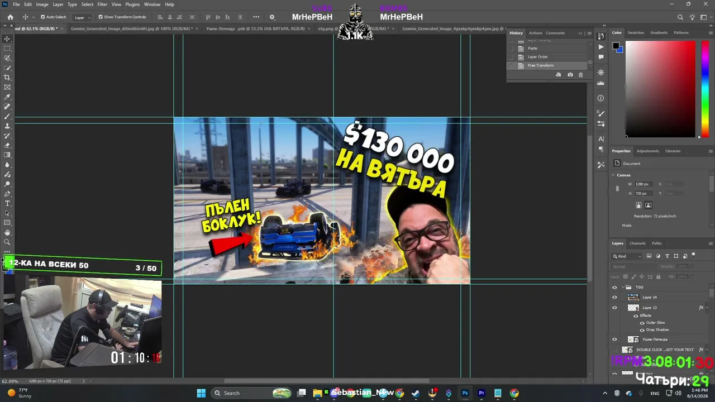Open the Paragraph panel icon
715x402 pixels.
coord(601,150)
